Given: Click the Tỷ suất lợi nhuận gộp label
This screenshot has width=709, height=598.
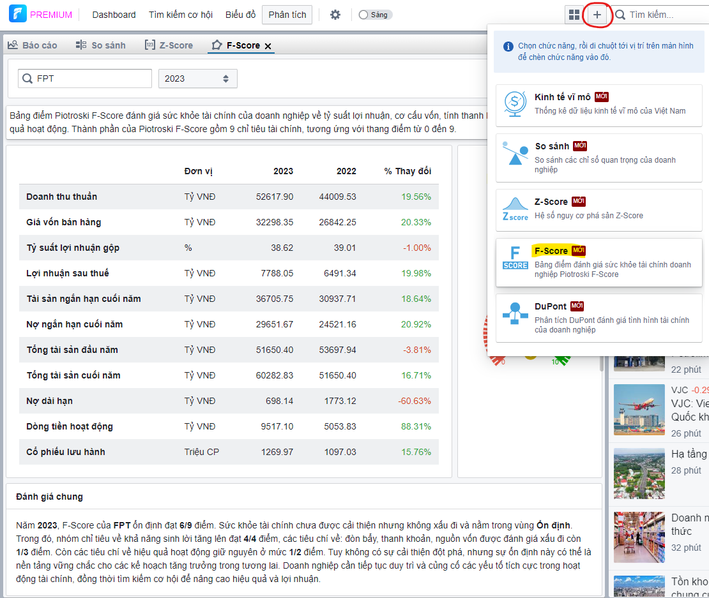Looking at the screenshot, I should point(73,248).
